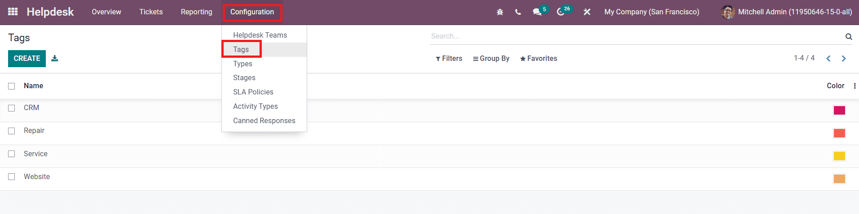859x214 pixels.
Task: Click the 1-4 / 4 pager counter
Action: coord(804,58)
